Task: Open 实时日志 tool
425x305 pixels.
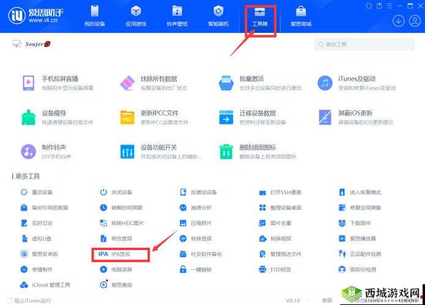Action: tap(36, 223)
